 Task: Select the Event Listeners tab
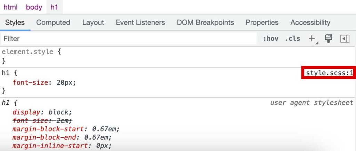click(x=140, y=23)
